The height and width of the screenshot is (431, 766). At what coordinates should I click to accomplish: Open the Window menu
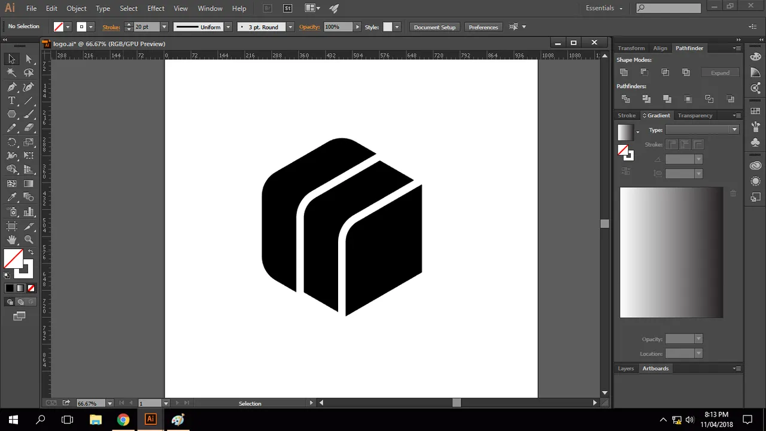tap(210, 8)
